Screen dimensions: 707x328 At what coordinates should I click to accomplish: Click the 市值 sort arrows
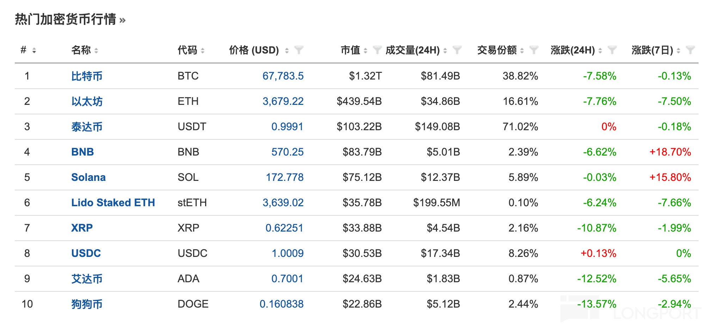[x=365, y=50]
